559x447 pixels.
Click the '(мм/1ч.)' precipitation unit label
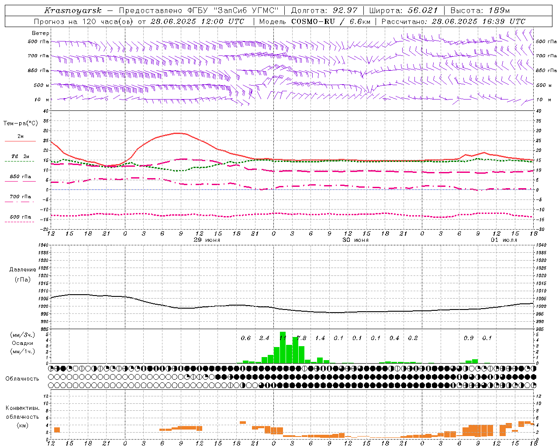point(23,351)
